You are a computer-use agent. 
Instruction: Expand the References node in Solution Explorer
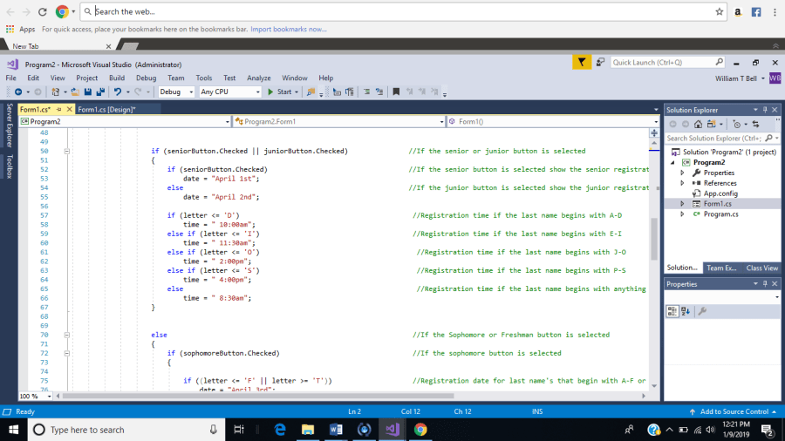(x=683, y=183)
